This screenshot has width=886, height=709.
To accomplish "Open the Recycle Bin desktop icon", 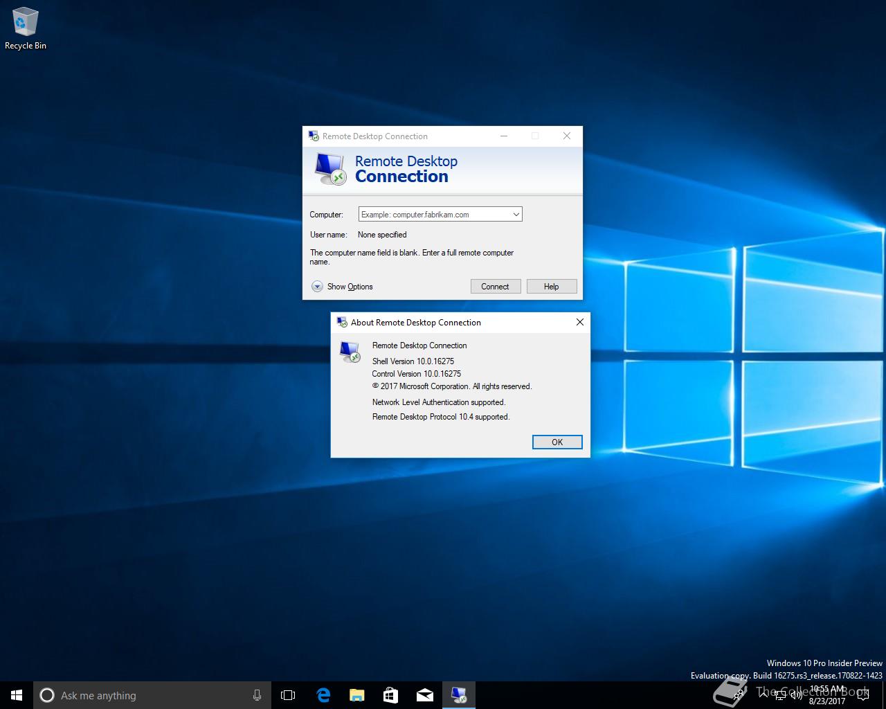I will 25,29.
